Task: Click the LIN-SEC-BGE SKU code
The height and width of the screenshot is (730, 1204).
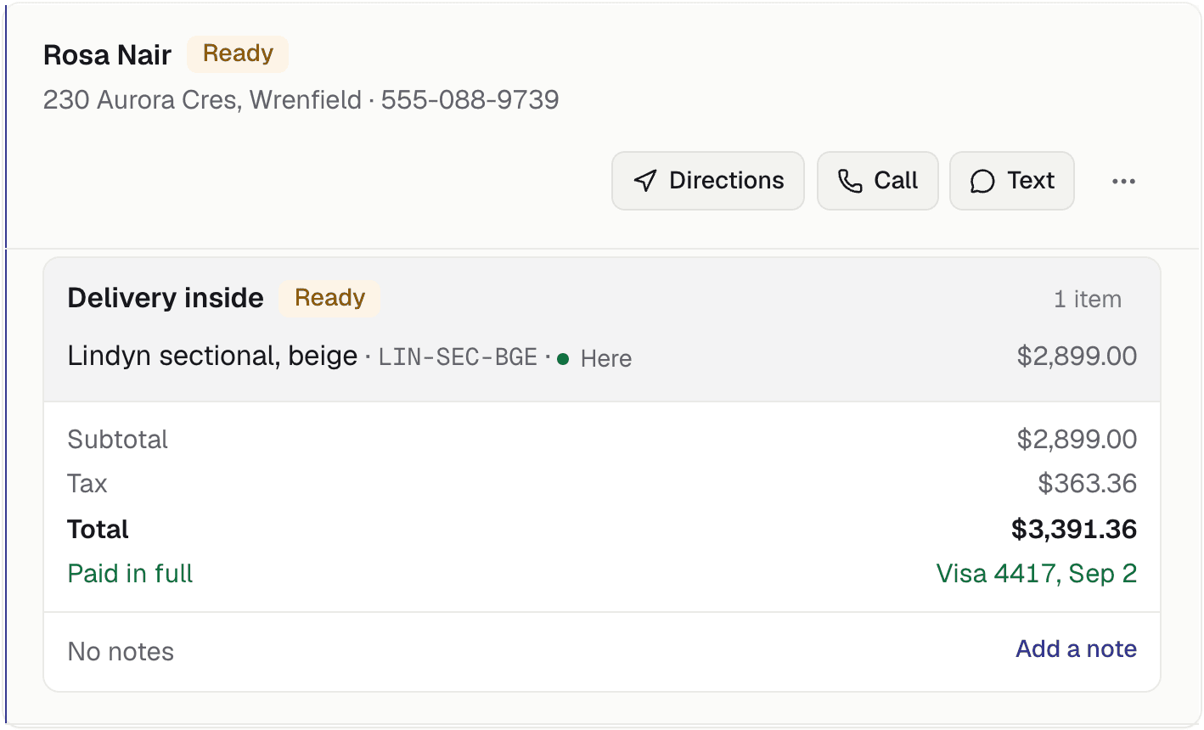Action: coord(458,357)
